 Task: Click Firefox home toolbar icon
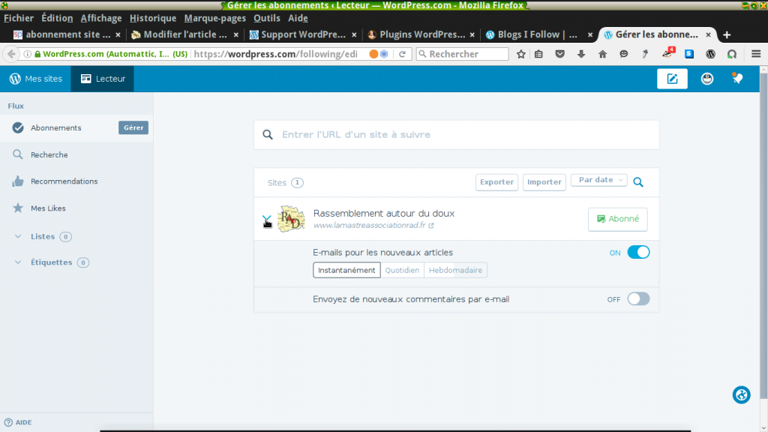tap(602, 54)
